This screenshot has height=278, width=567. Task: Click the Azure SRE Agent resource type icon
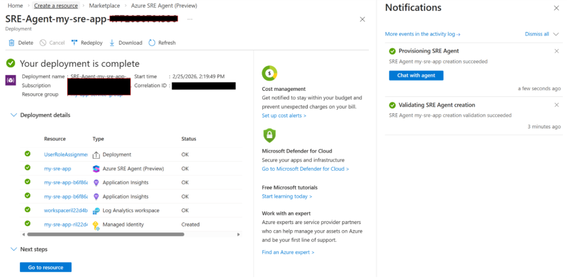coord(96,169)
